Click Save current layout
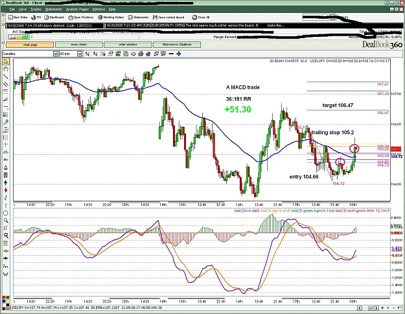 [168, 17]
